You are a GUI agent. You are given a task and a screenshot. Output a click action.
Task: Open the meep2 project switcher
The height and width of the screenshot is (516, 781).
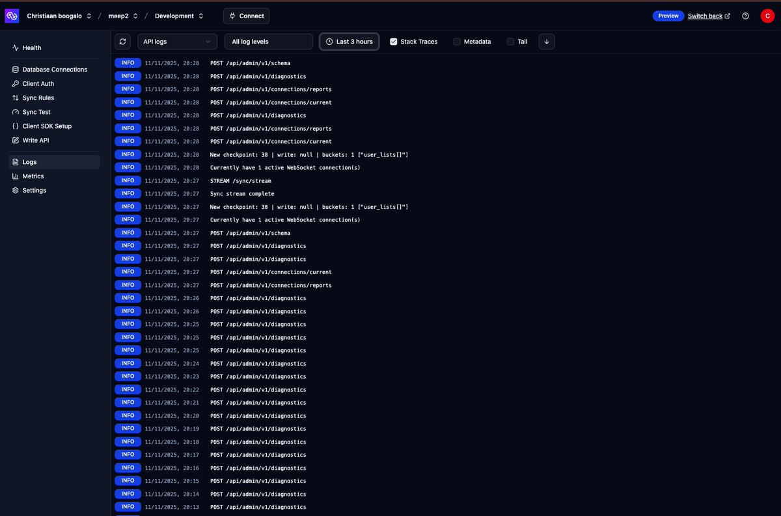(121, 16)
